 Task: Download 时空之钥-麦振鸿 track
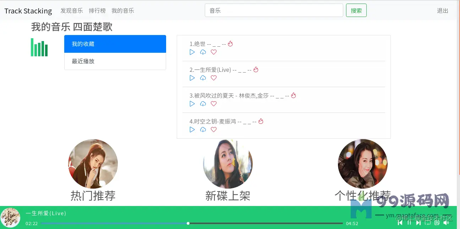click(203, 130)
